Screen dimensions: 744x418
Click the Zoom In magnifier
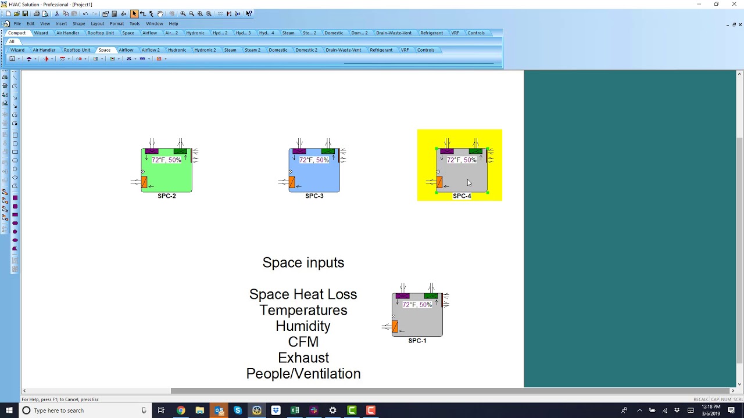pyautogui.click(x=183, y=13)
